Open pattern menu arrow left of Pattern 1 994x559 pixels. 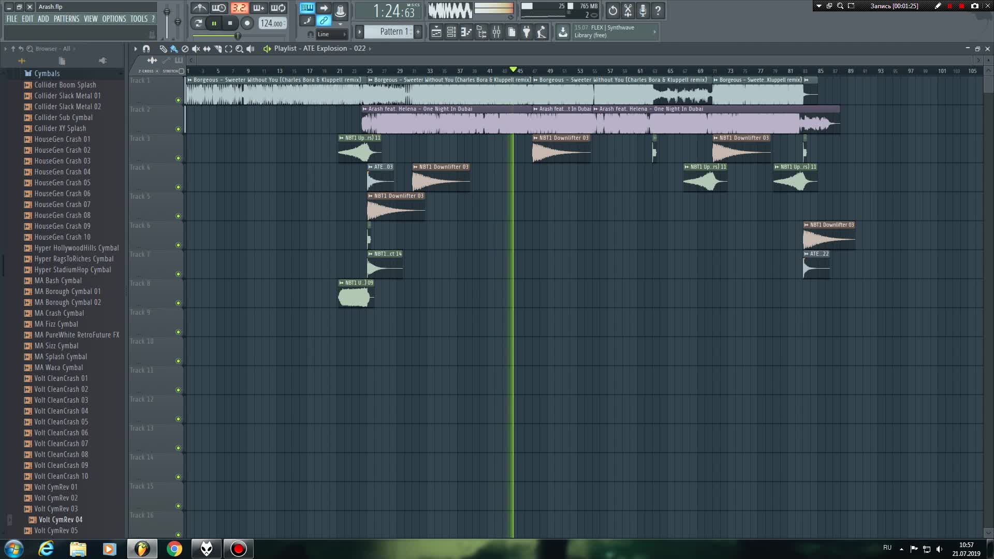(359, 32)
